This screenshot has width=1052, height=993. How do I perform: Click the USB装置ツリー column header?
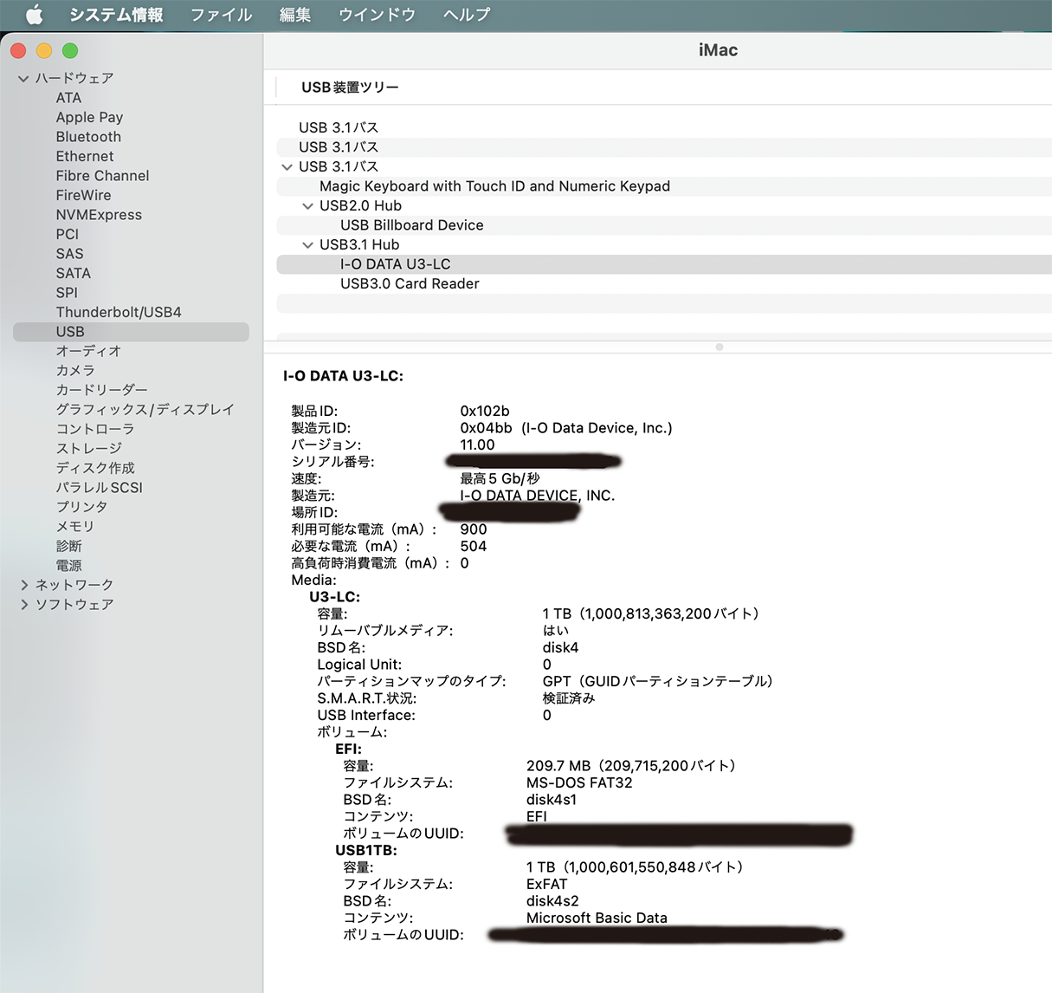(350, 88)
